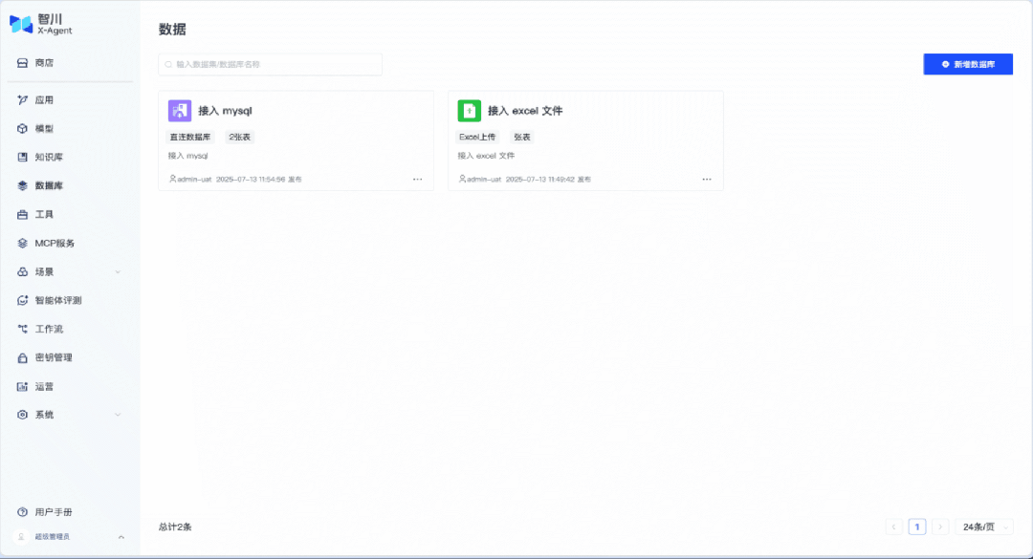
Task: Open the 商店 store icon in sidebar
Action: pyautogui.click(x=23, y=63)
